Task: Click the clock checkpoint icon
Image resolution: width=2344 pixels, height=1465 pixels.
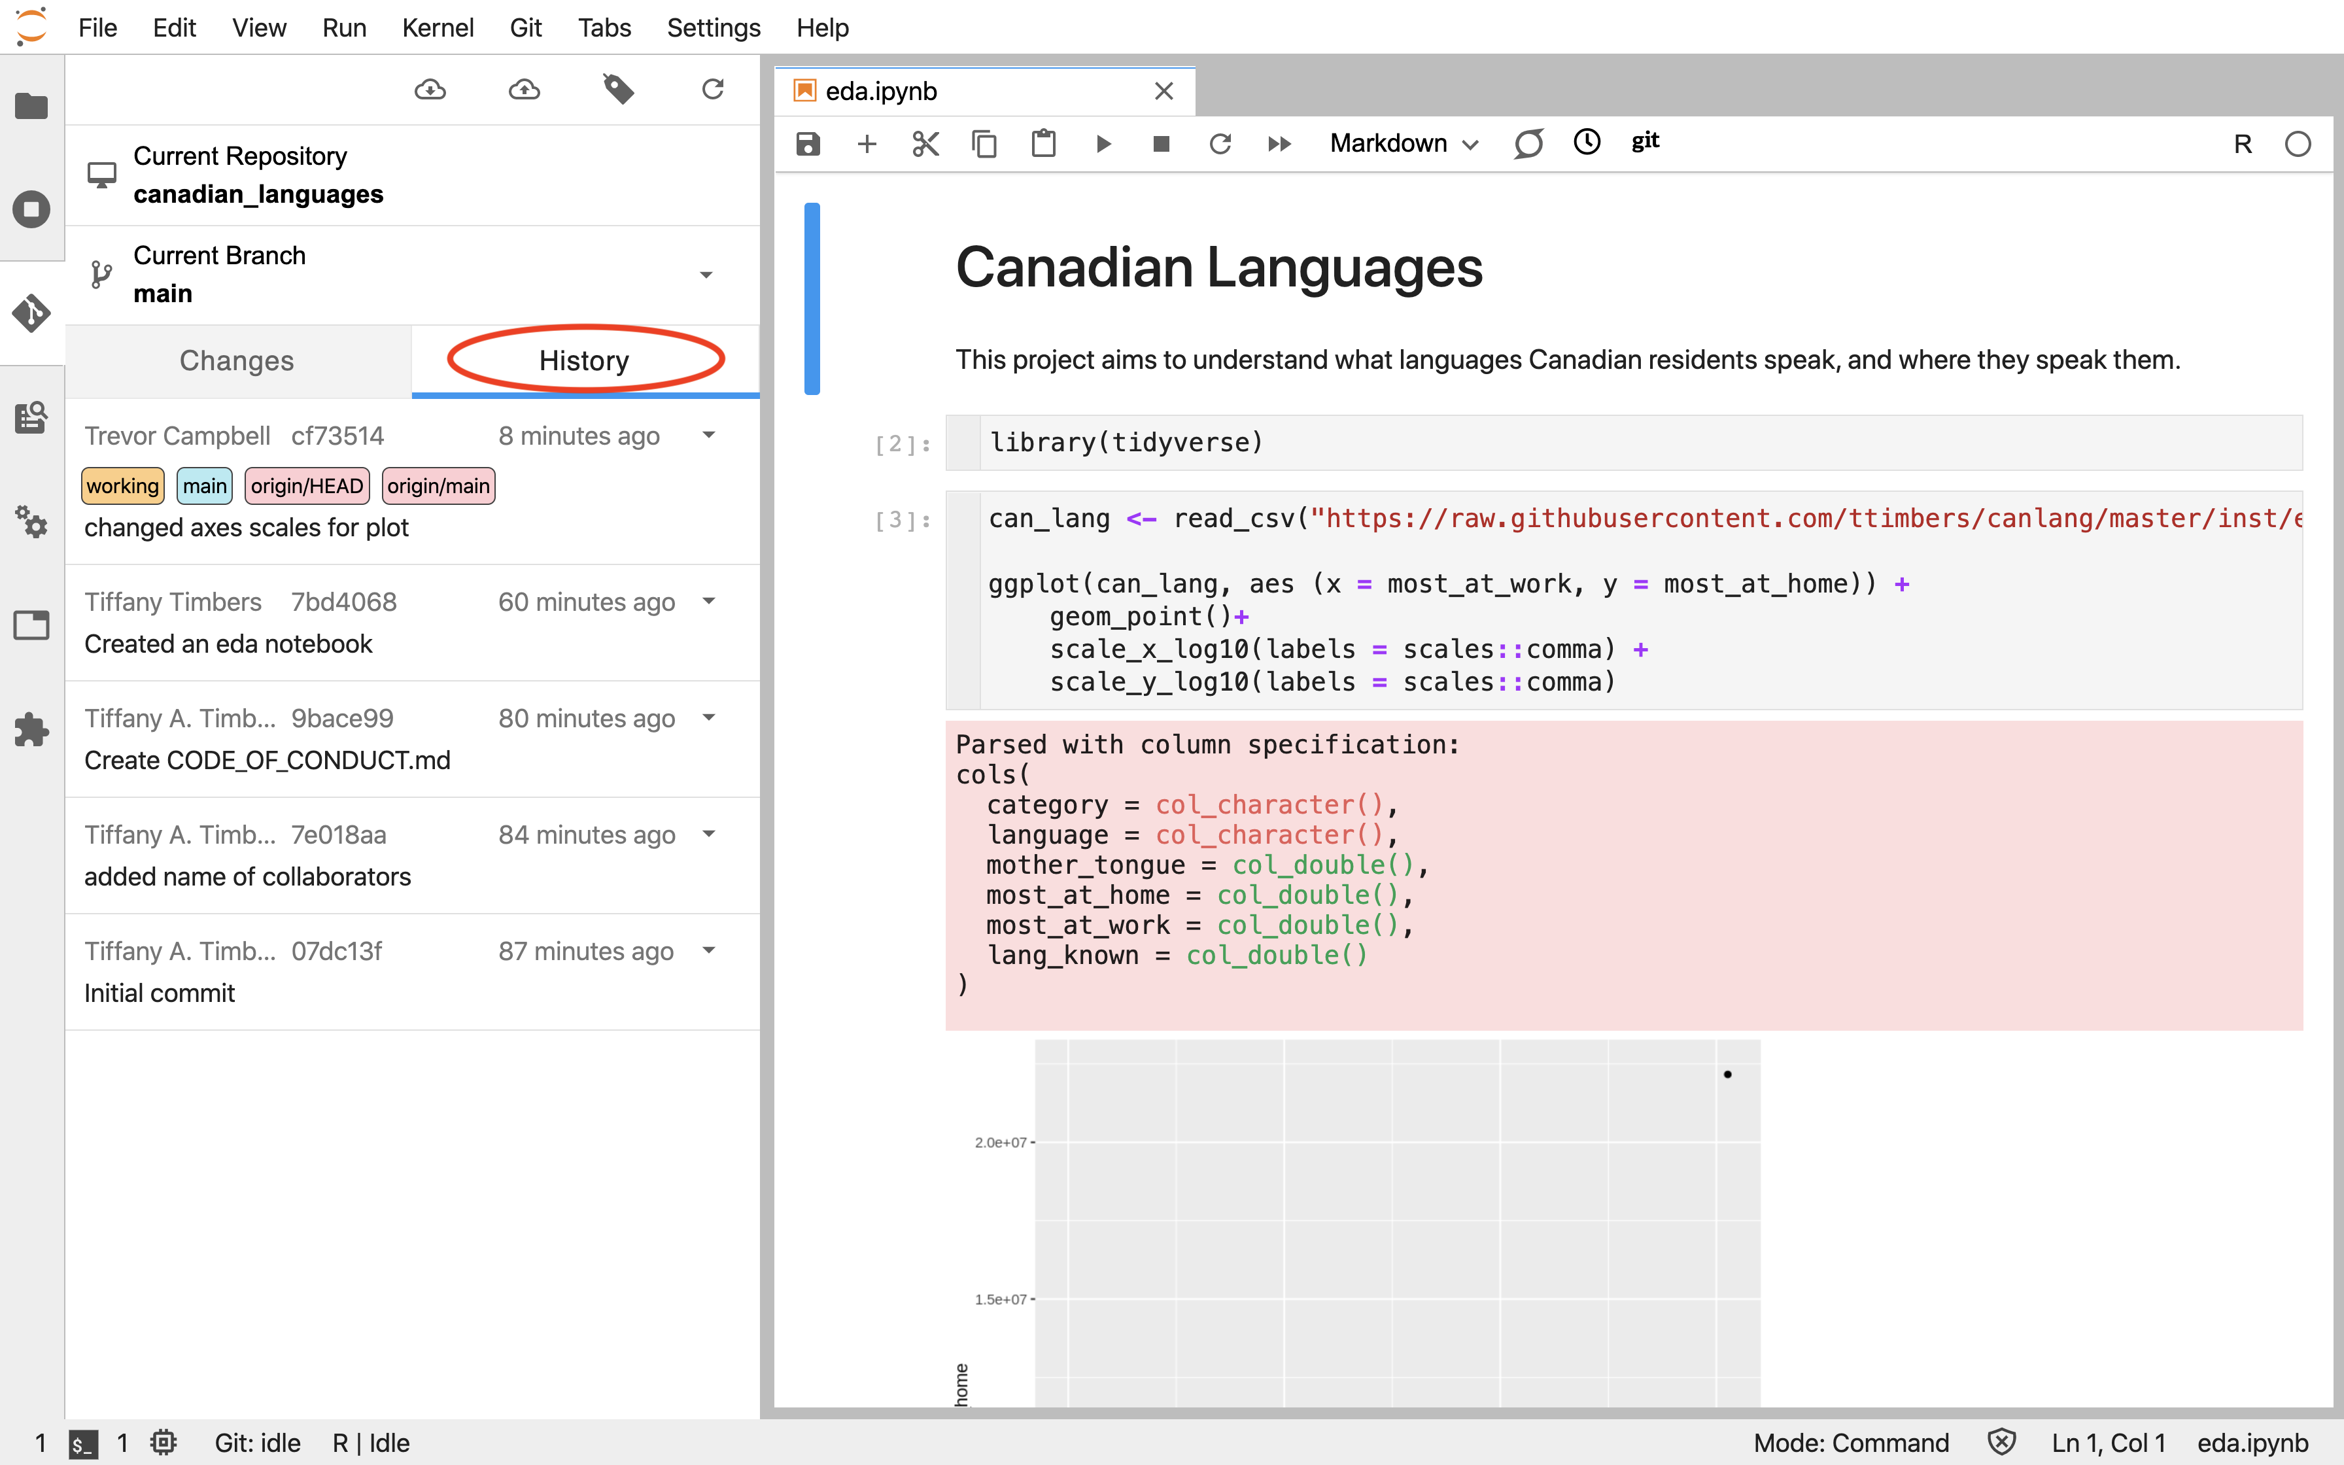Action: [1587, 143]
